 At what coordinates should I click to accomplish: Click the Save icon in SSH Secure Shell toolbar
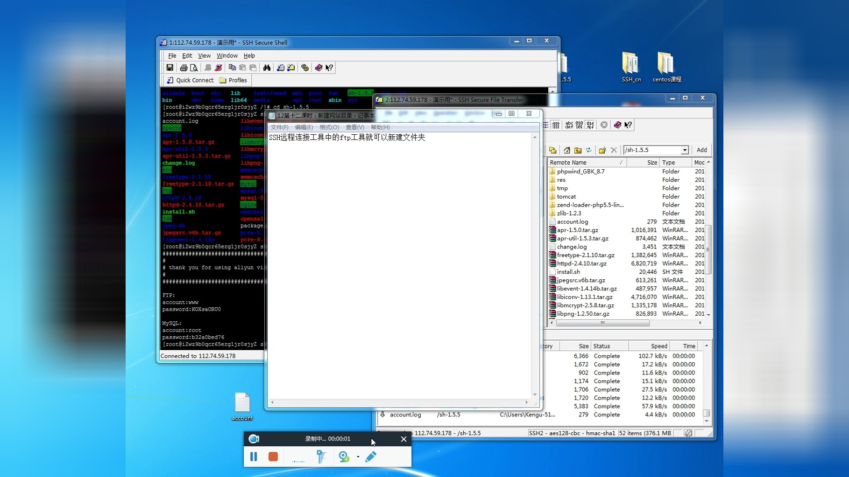click(x=170, y=68)
